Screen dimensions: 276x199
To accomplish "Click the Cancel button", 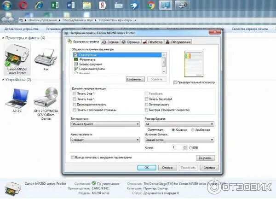I will click(167, 168).
